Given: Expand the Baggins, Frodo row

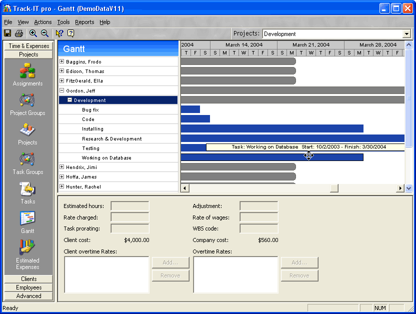Looking at the screenshot, I should pyautogui.click(x=61, y=61).
